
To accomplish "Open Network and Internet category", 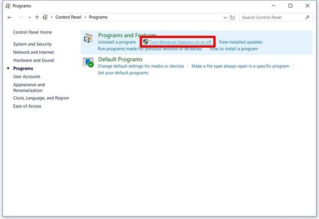I will click(34, 52).
